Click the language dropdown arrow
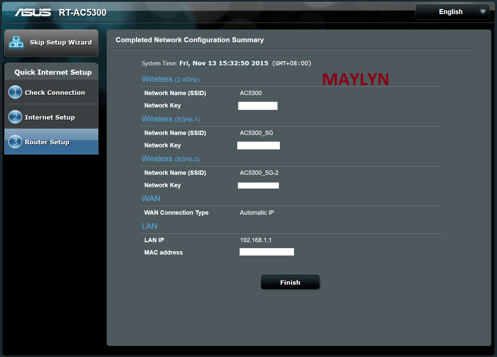497x357 pixels. pos(483,12)
